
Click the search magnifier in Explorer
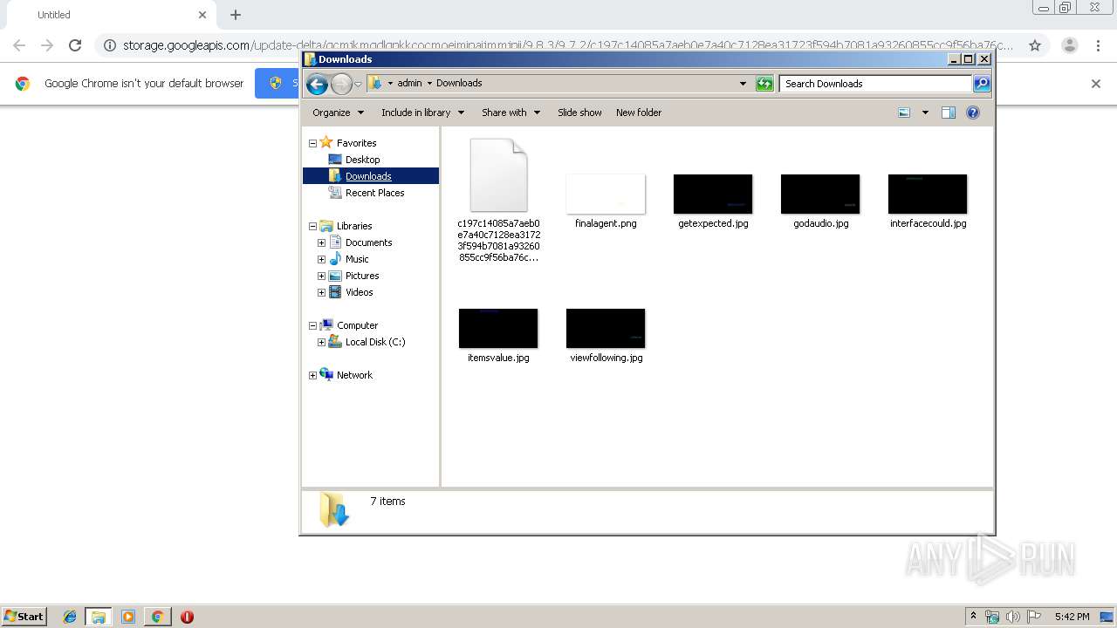point(982,84)
